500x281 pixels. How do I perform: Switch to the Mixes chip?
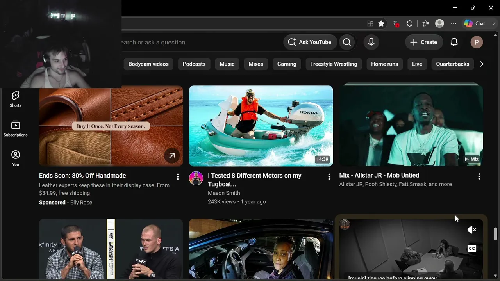point(256,64)
